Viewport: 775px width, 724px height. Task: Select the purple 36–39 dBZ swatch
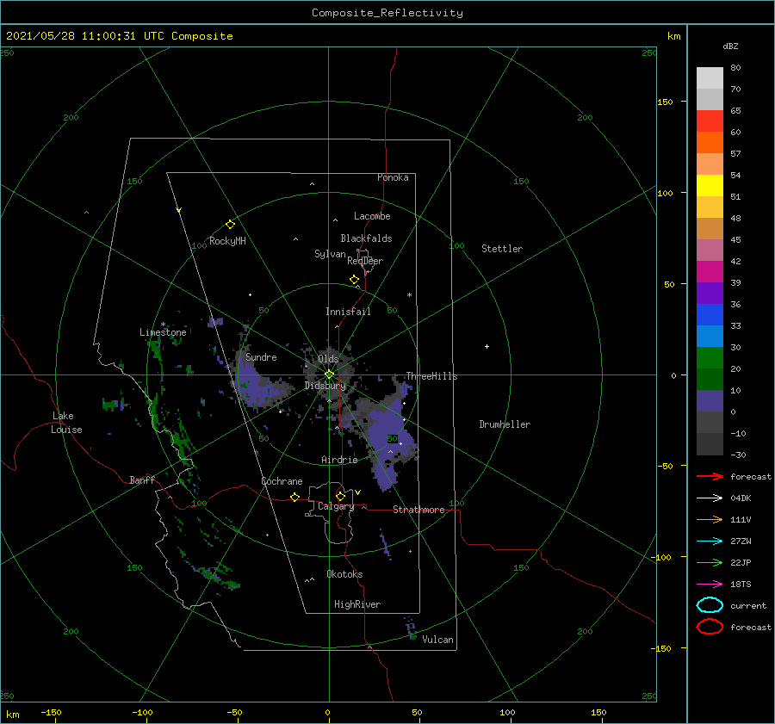pyautogui.click(x=710, y=294)
